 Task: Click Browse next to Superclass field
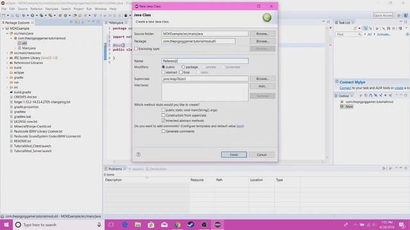pyautogui.click(x=262, y=79)
